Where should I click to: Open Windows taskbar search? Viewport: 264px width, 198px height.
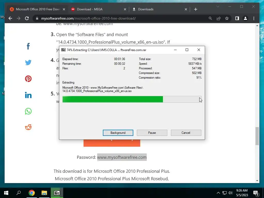coord(19,193)
